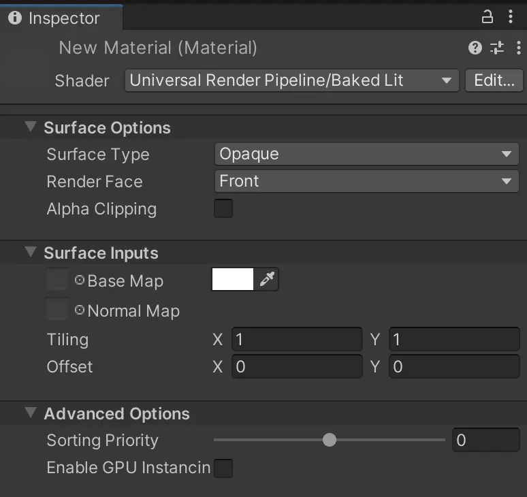Toggle Enable GPU Instancing checkbox
This screenshot has width=527, height=497.
[x=223, y=468]
